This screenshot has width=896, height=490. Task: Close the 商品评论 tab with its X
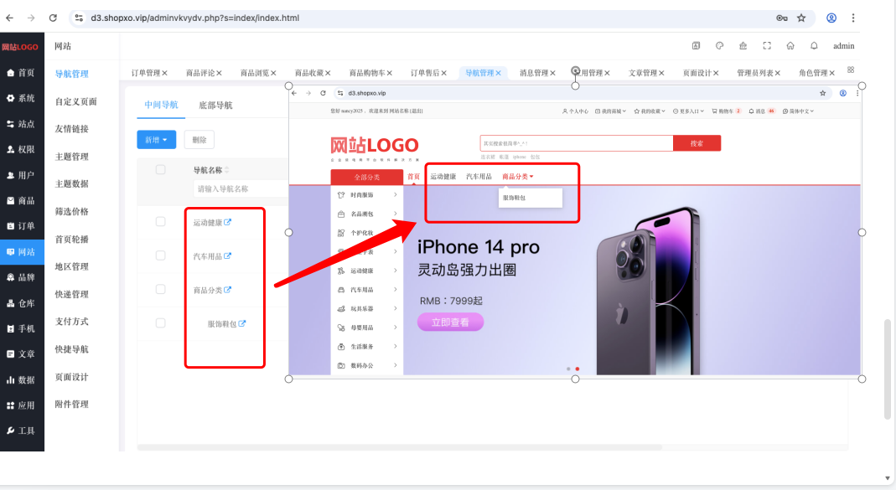click(x=219, y=73)
